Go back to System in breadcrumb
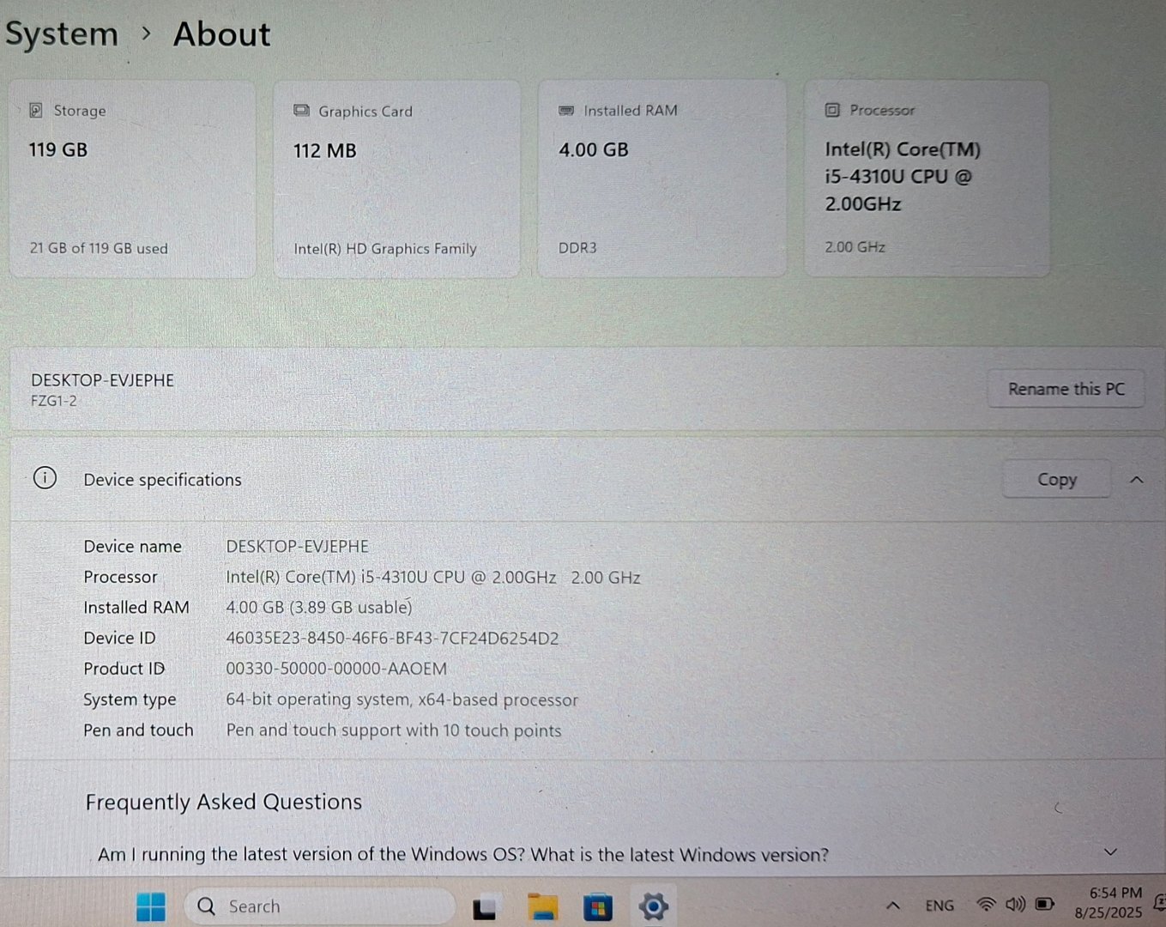 tap(62, 34)
